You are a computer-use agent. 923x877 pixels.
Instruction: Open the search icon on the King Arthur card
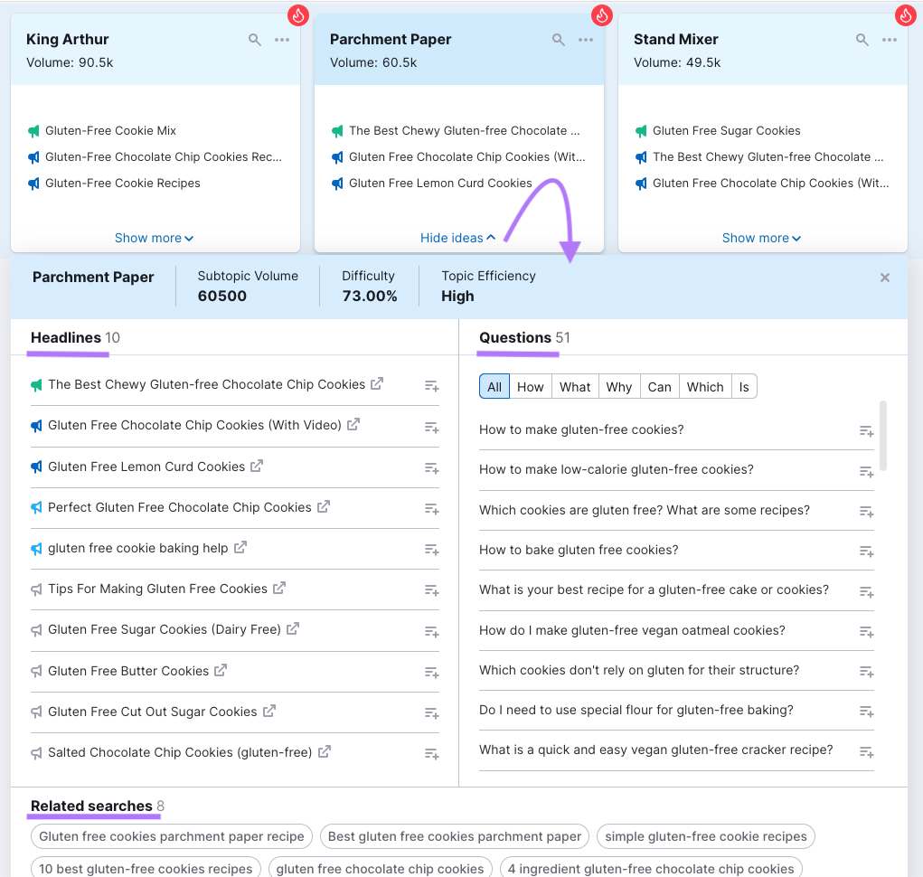point(254,40)
